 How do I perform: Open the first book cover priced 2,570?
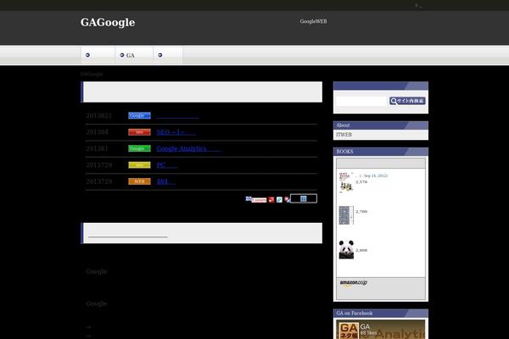[346, 182]
